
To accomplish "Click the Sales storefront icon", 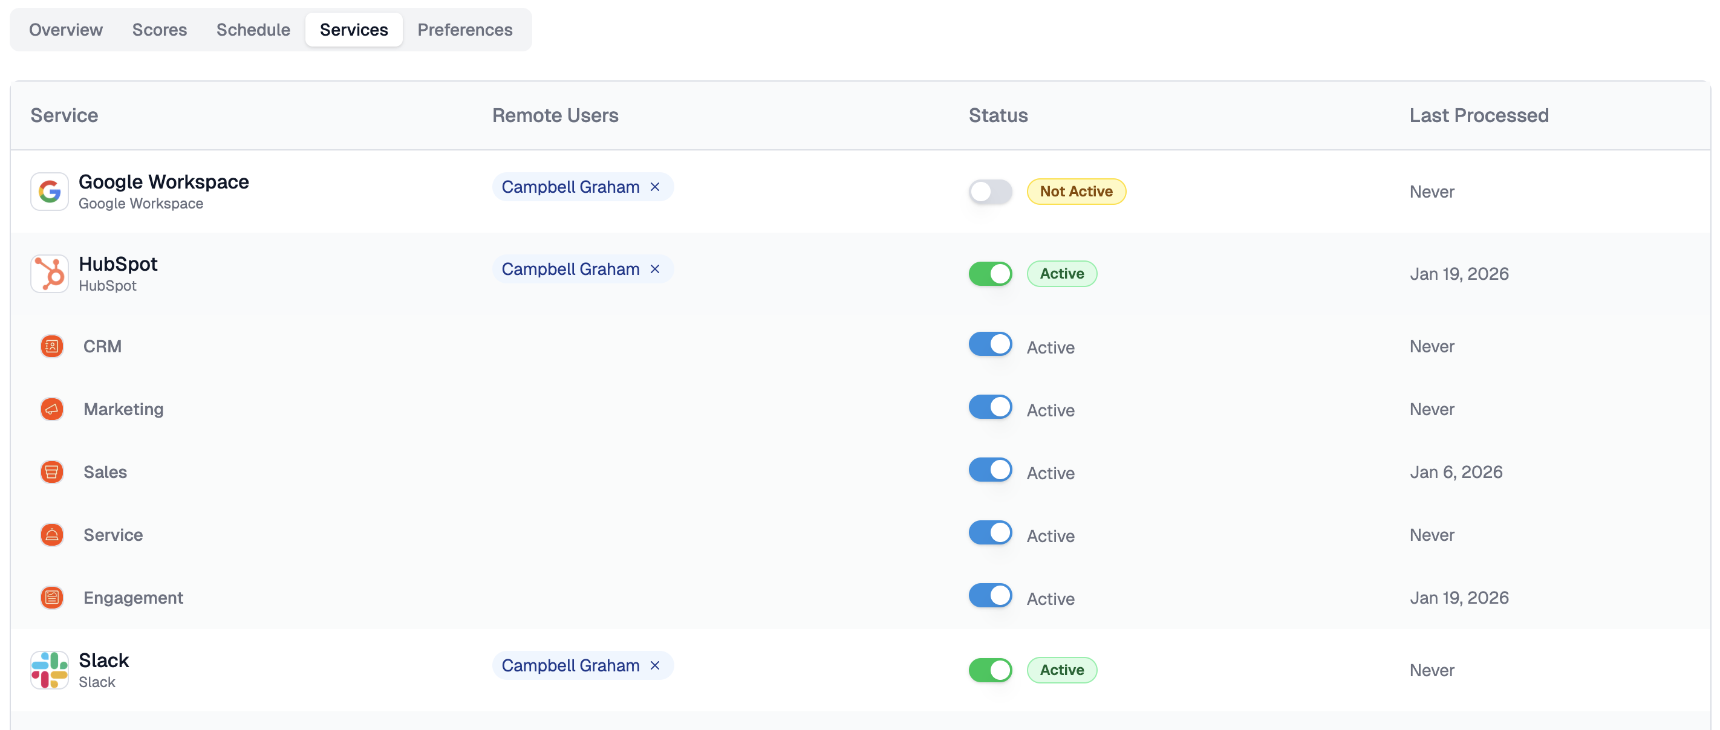I will pyautogui.click(x=52, y=472).
